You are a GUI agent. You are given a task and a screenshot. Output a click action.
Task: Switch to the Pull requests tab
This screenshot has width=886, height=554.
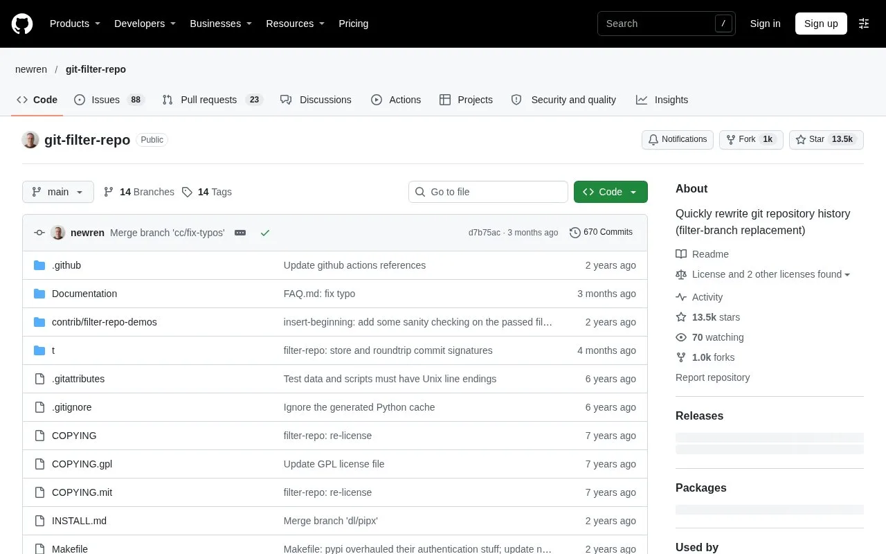213,100
